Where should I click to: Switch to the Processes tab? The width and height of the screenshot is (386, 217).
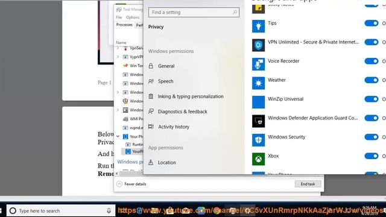click(x=124, y=25)
